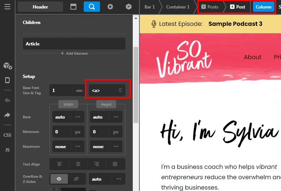The height and width of the screenshot is (191, 281).
Task: Select Post breadcrumb
Action: click(237, 7)
